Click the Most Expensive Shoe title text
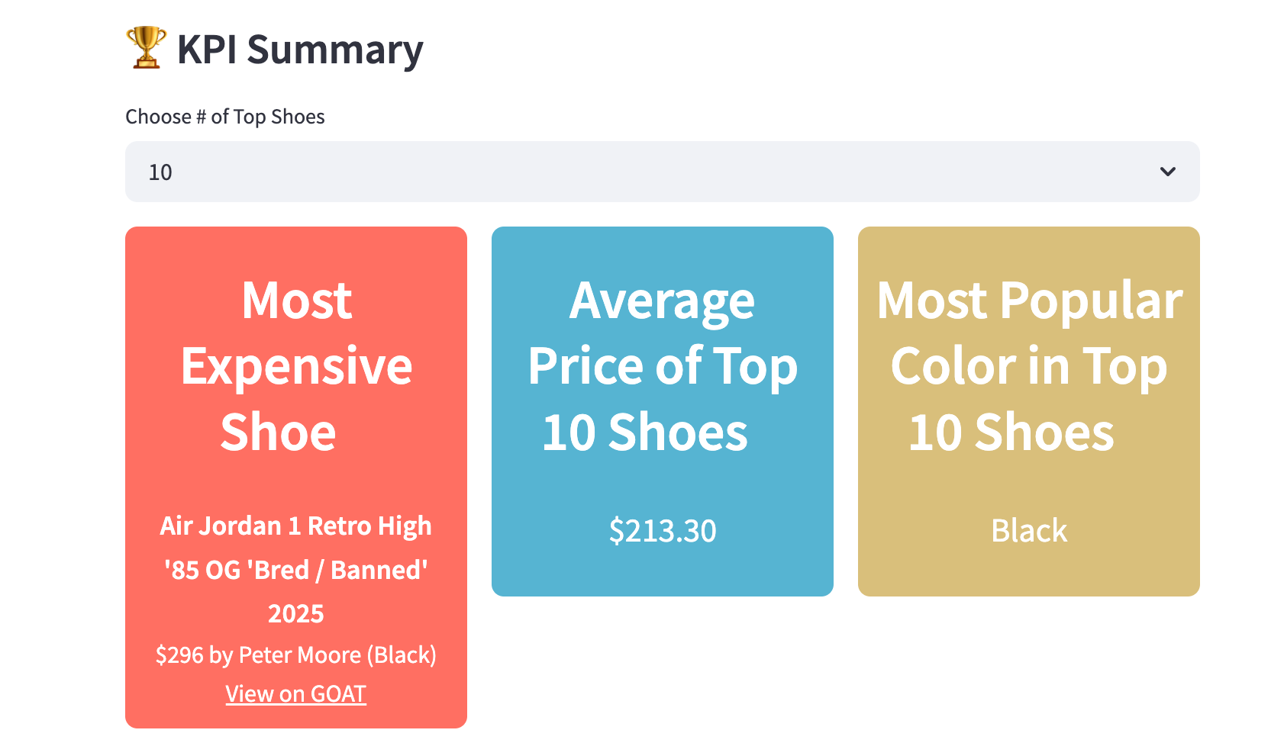 coord(296,366)
